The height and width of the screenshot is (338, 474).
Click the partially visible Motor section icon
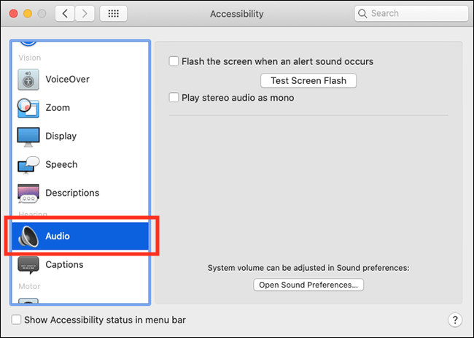pos(28,301)
